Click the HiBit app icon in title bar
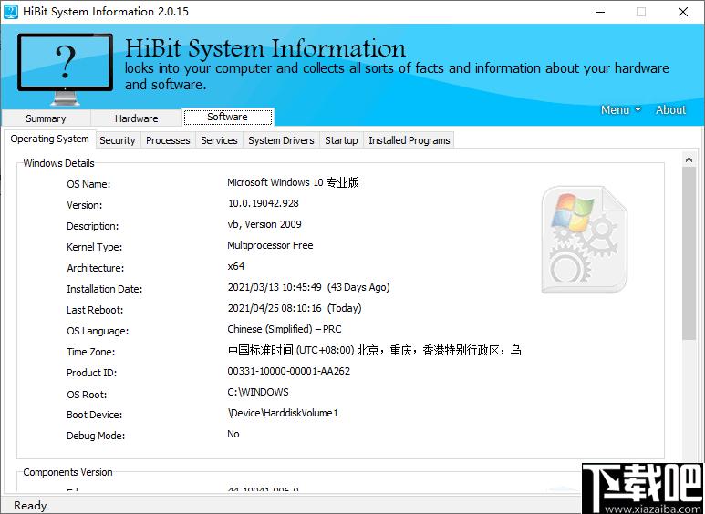The height and width of the screenshot is (514, 705). (11, 12)
